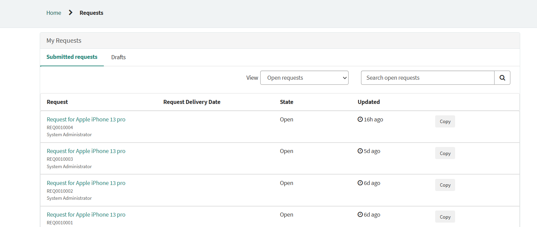Switch to the Submitted requests tab
The height and width of the screenshot is (227, 537).
tap(72, 57)
